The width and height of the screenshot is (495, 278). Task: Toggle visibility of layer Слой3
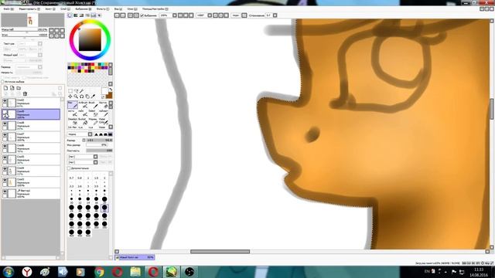[x=5, y=181]
